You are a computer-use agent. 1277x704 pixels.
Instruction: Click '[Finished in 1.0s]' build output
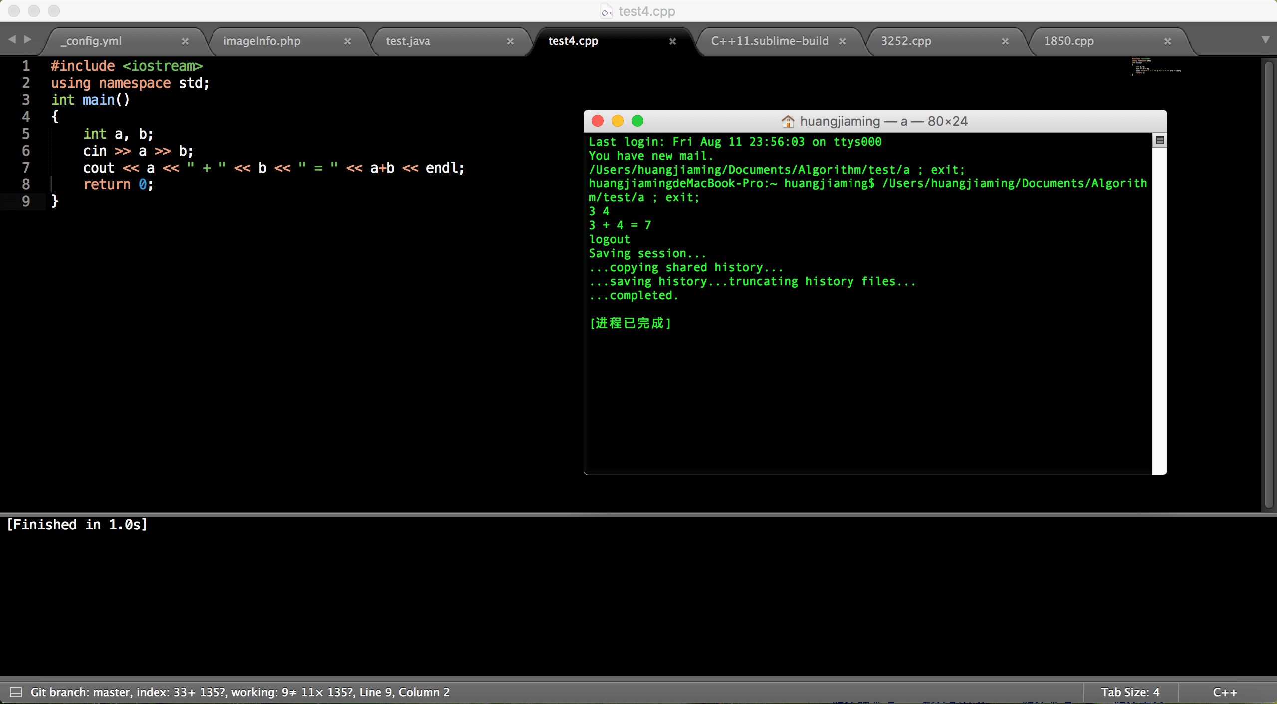point(77,525)
